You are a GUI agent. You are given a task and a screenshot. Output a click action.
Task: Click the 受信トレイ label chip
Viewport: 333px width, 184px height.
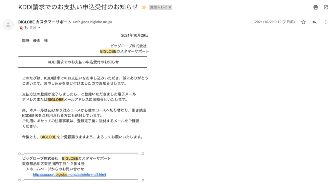coord(159,7)
